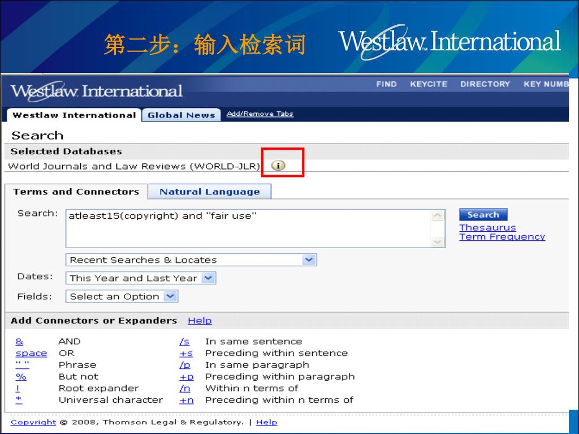Click the Copyright link in footer
This screenshot has height=434, width=579.
pos(33,422)
